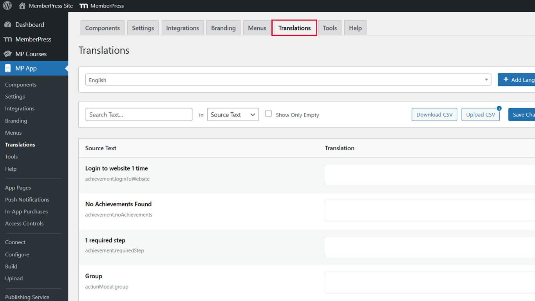Click the WordPress logo in the admin bar
Viewport: 535px width, 301px height.
pyautogui.click(x=7, y=5)
